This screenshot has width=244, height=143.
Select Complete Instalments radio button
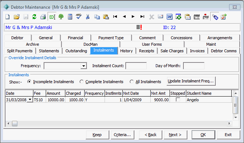coord(81,82)
